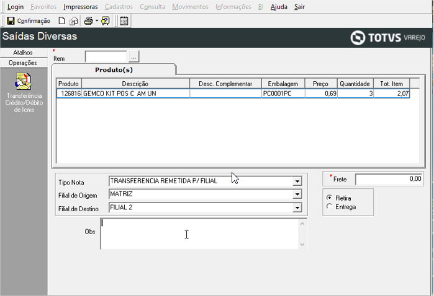Open the Movimentos menu
The width and height of the screenshot is (434, 296).
click(x=190, y=7)
